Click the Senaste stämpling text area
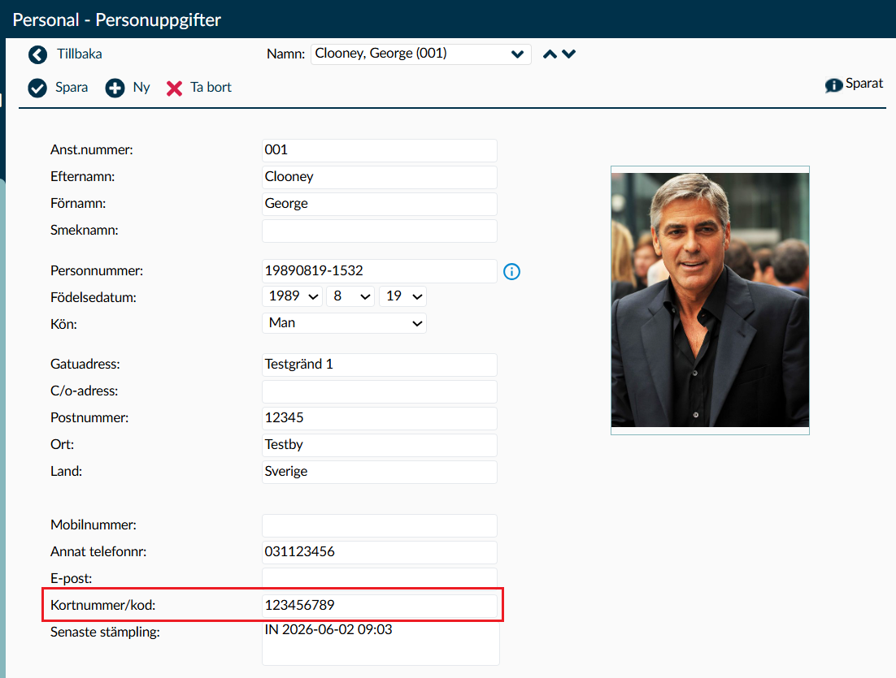 (381, 643)
